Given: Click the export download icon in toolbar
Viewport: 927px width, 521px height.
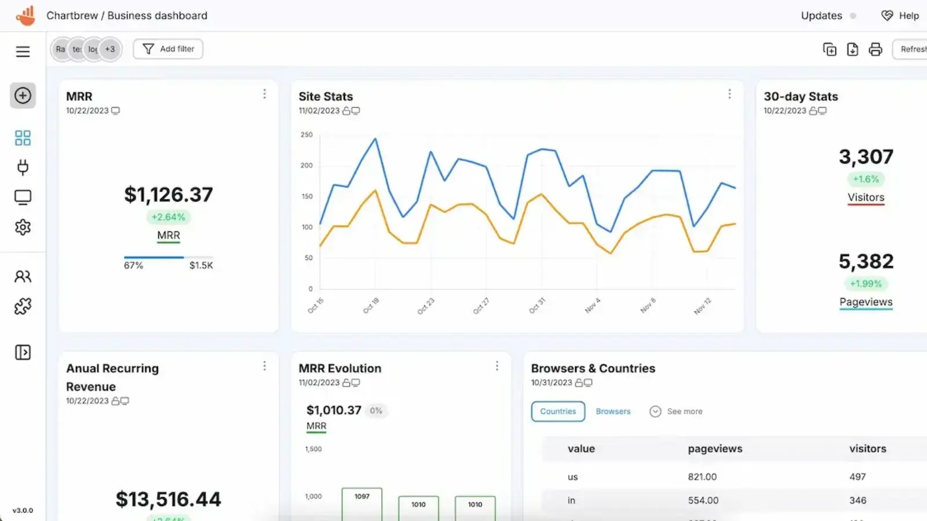Looking at the screenshot, I should [852, 49].
